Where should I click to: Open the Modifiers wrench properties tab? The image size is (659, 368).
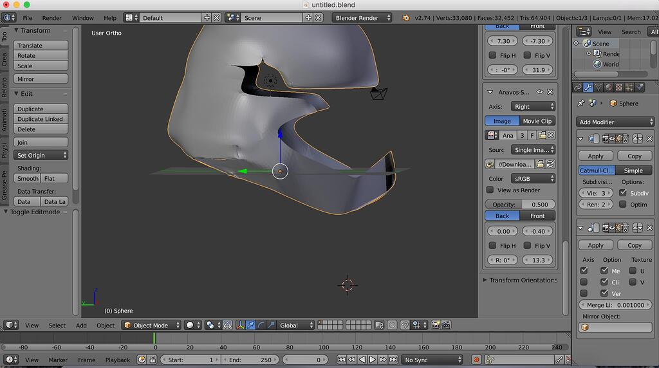pyautogui.click(x=588, y=87)
